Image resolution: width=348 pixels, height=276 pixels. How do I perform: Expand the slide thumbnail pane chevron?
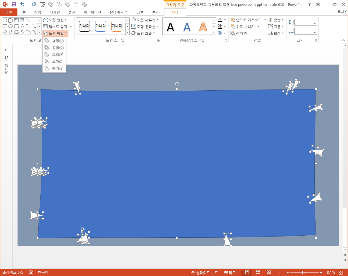pyautogui.click(x=6, y=50)
